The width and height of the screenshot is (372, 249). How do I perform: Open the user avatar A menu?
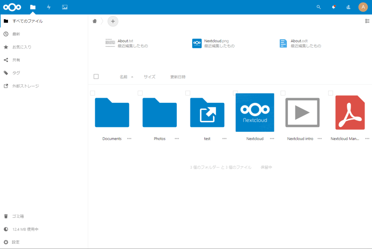pos(363,7)
